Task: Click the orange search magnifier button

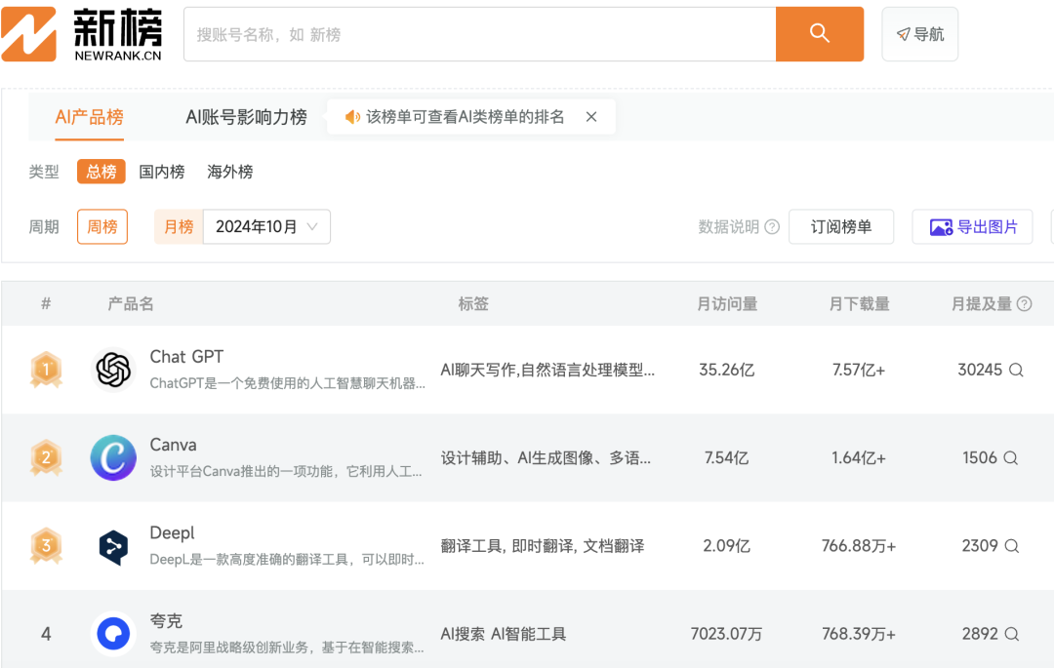Action: coord(820,34)
